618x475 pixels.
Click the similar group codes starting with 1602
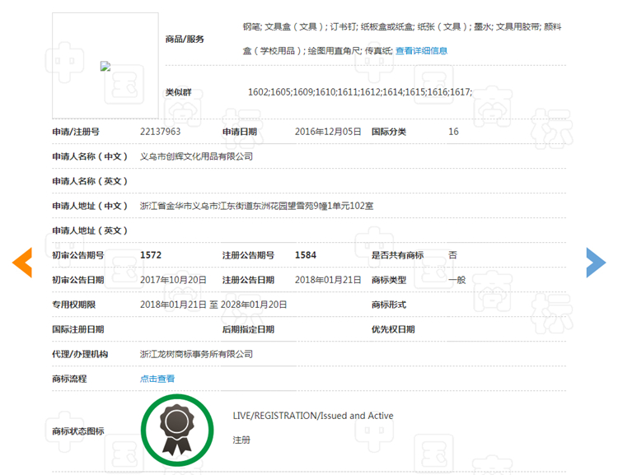coord(360,92)
